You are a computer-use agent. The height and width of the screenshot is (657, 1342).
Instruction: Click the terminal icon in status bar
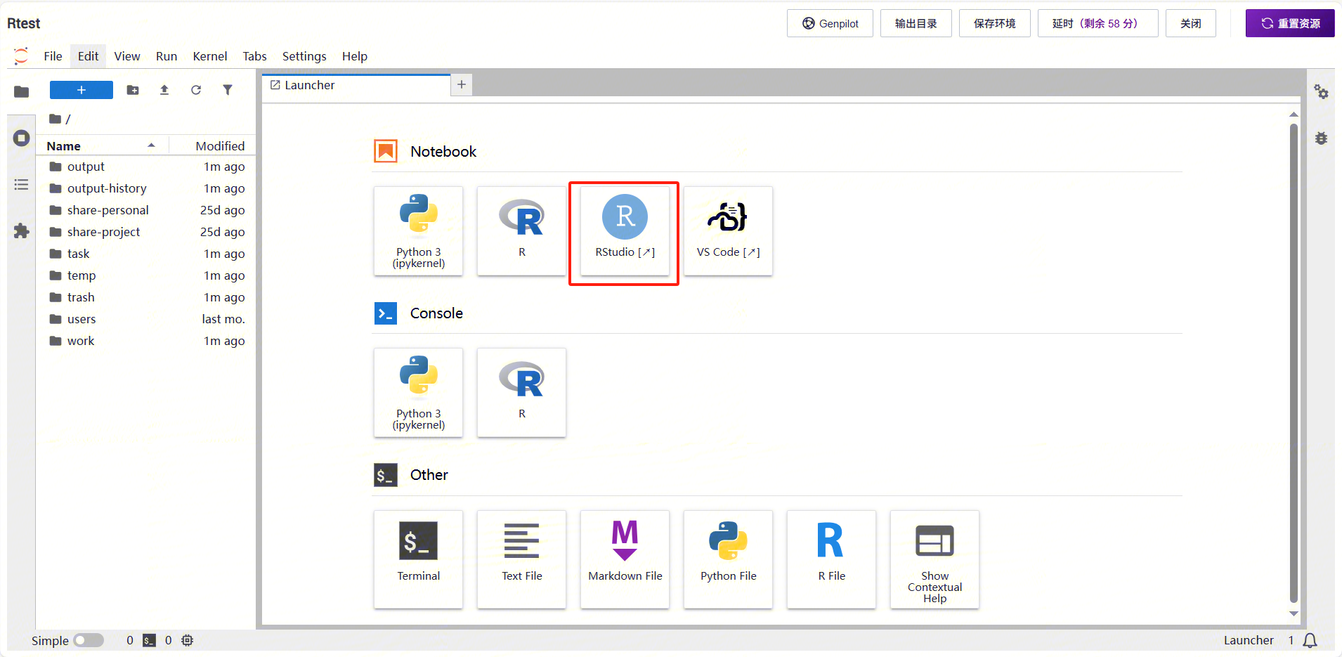(x=149, y=640)
